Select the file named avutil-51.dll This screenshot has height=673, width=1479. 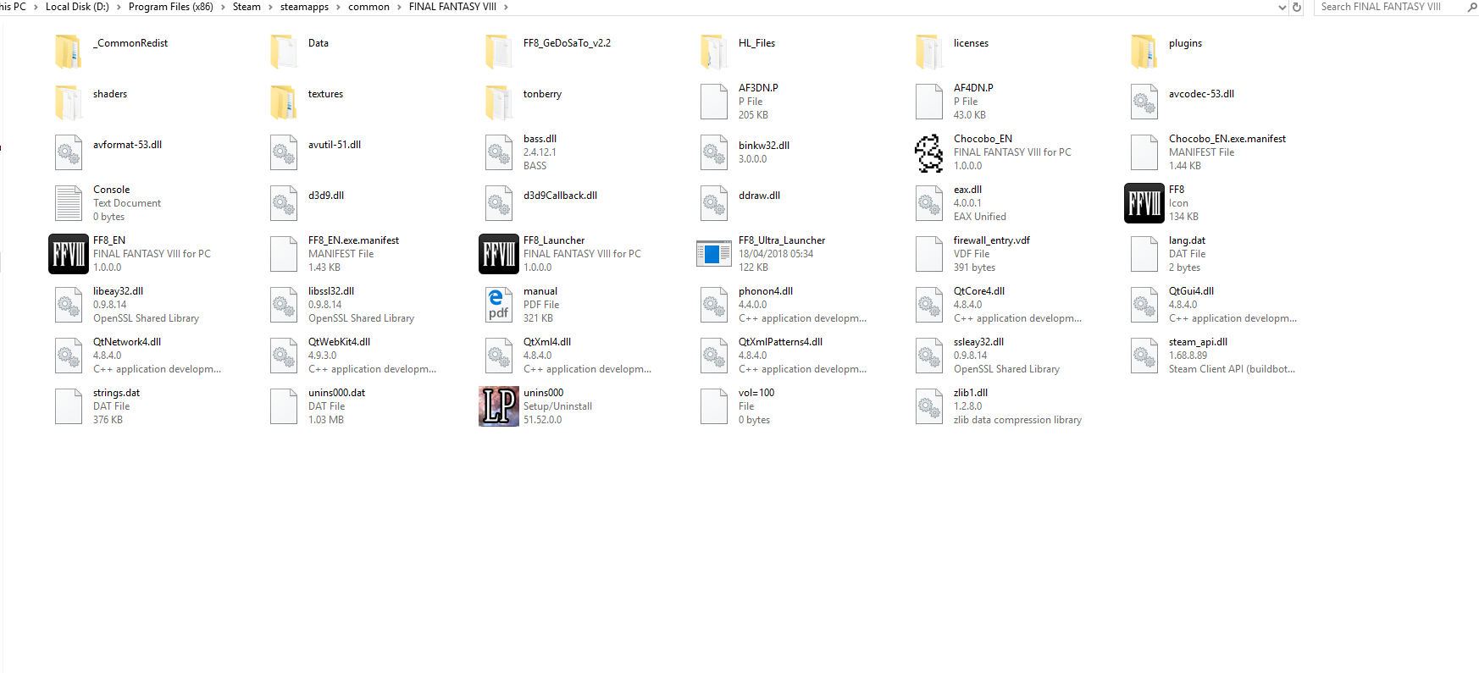tap(335, 145)
